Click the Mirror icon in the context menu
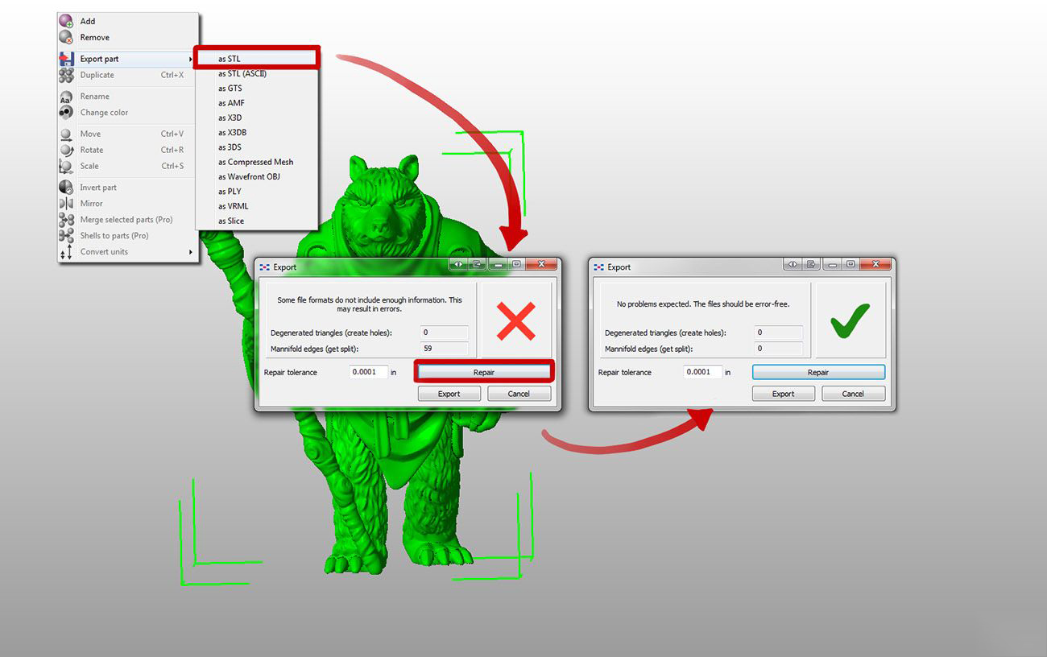 click(67, 204)
